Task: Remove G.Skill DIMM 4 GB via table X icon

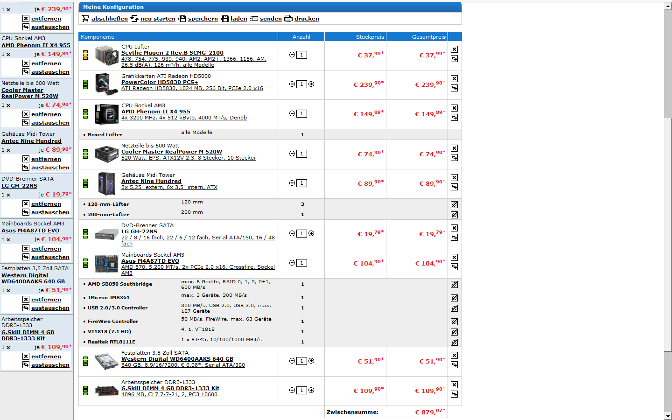Action: click(x=454, y=385)
